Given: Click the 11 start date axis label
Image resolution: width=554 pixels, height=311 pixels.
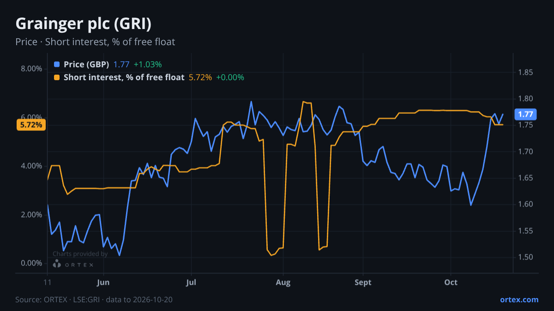Looking at the screenshot, I should point(48,282).
